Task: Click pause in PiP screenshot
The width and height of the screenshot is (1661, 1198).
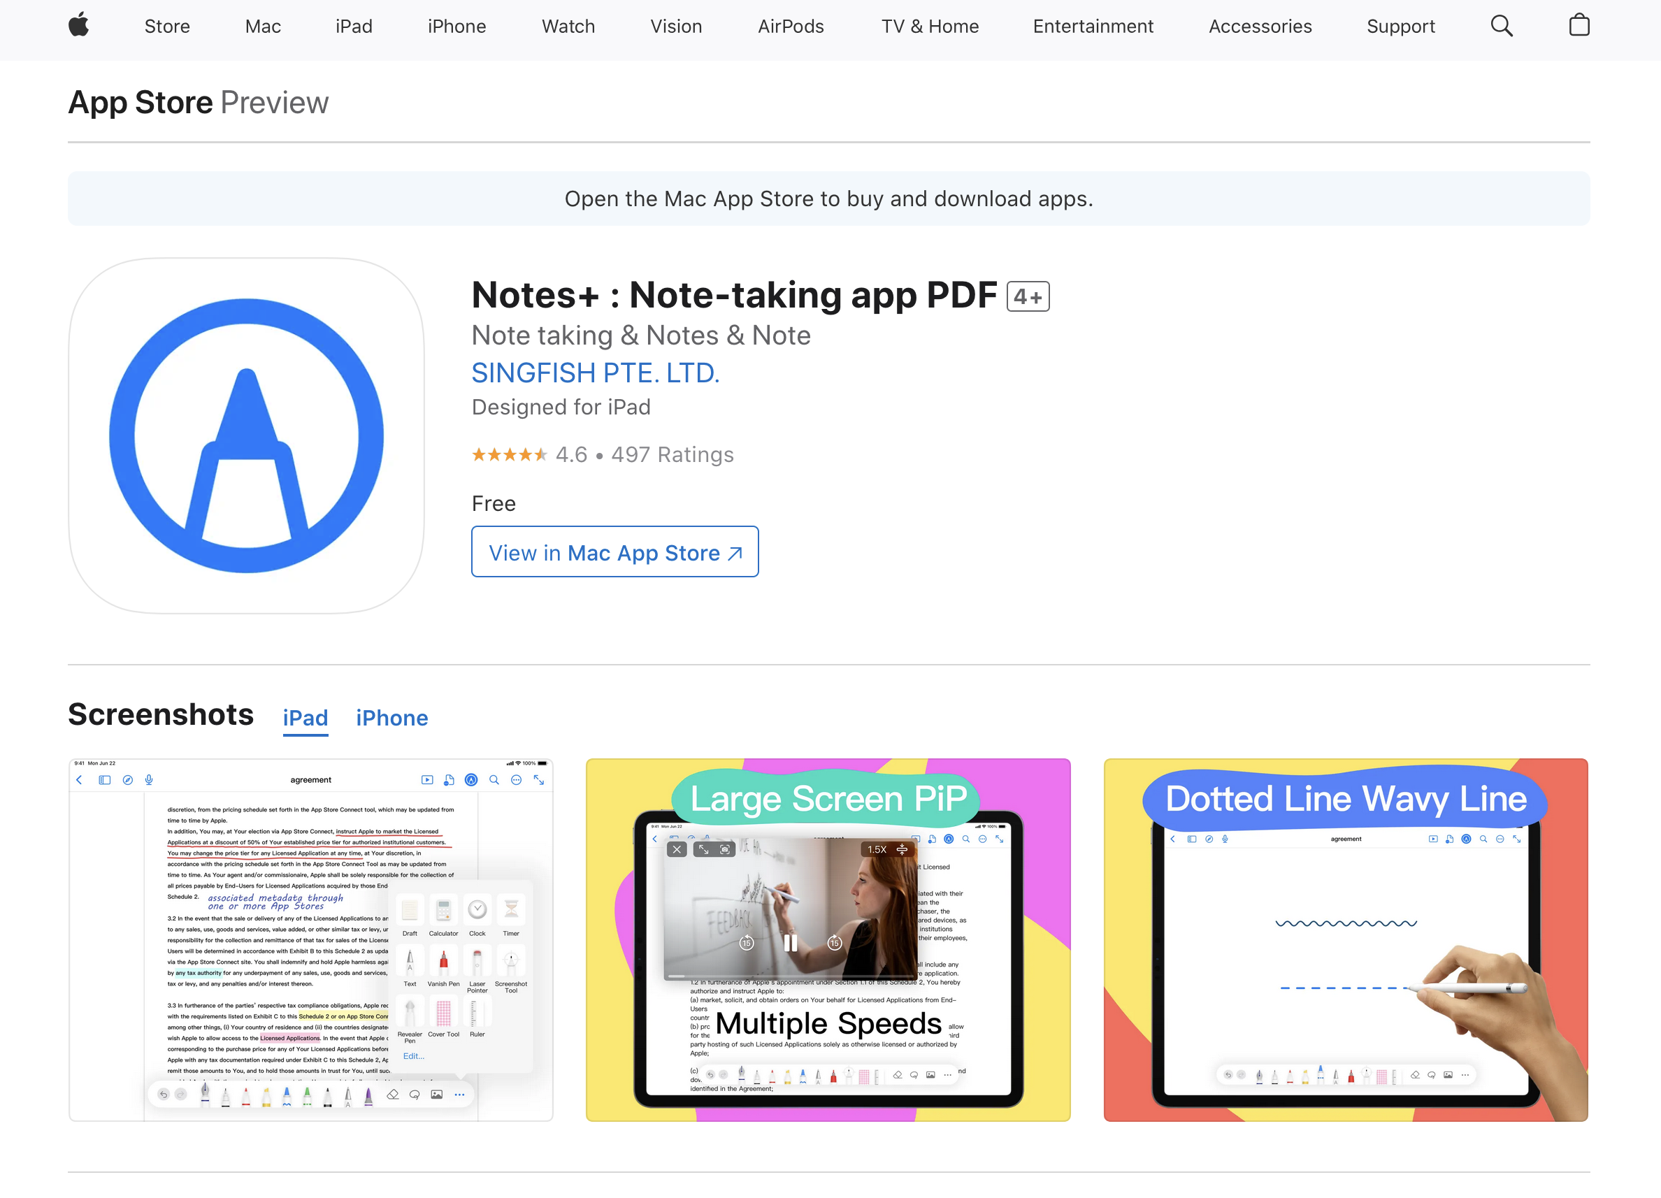Action: [x=790, y=942]
